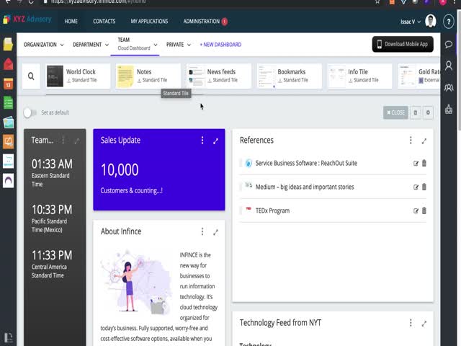This screenshot has height=346, width=461.
Task: Click the dashboard delete trash button
Action: [x=415, y=112]
